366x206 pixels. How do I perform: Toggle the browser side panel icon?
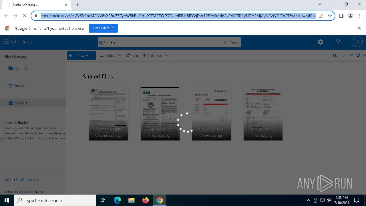[x=341, y=16]
